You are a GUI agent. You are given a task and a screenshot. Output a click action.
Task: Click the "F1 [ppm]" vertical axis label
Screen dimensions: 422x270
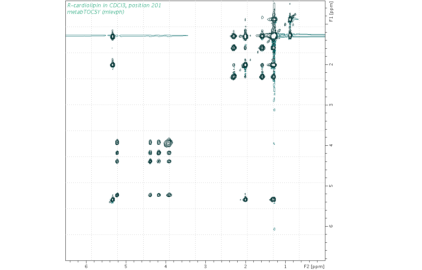tap(331, 12)
